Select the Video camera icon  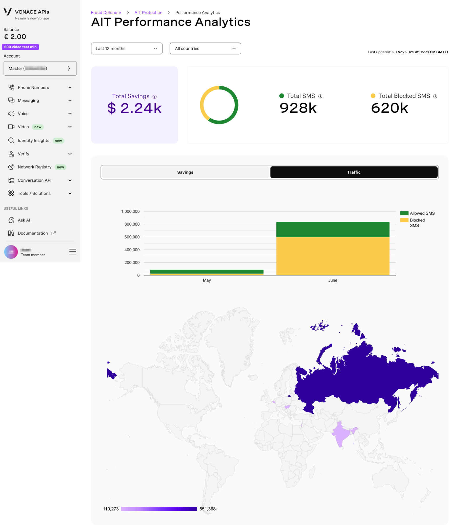coord(11,127)
